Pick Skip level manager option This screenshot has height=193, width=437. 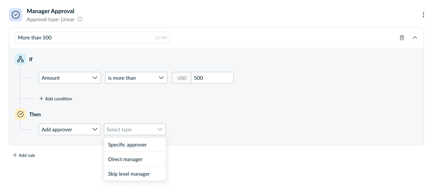pos(129,174)
